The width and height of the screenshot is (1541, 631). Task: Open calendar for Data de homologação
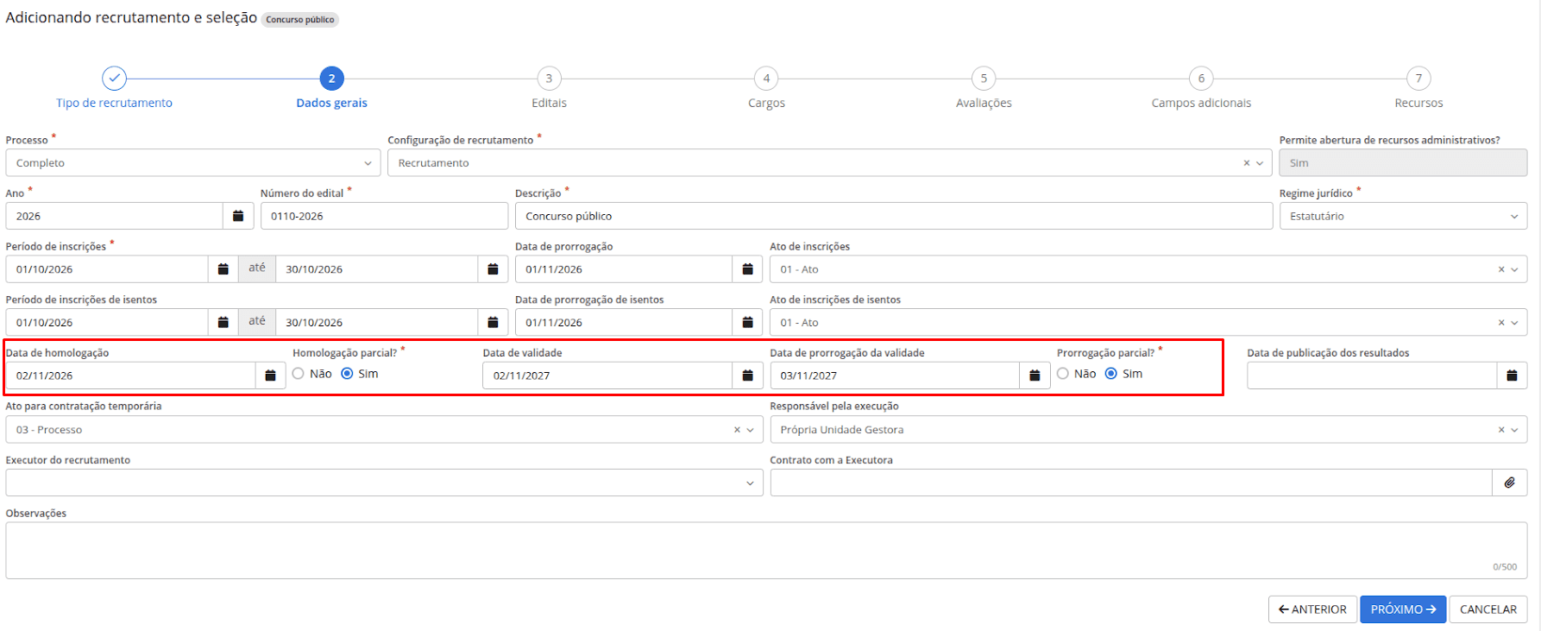click(270, 375)
